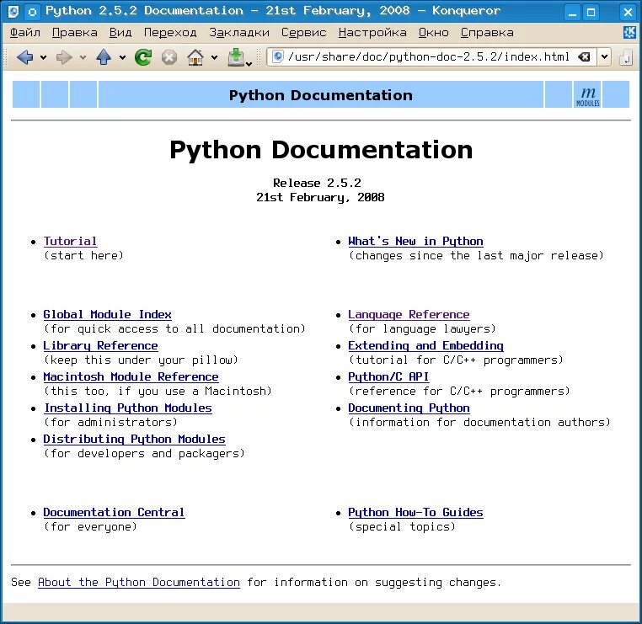Click the Back arrow toolbar icon

(x=24, y=57)
